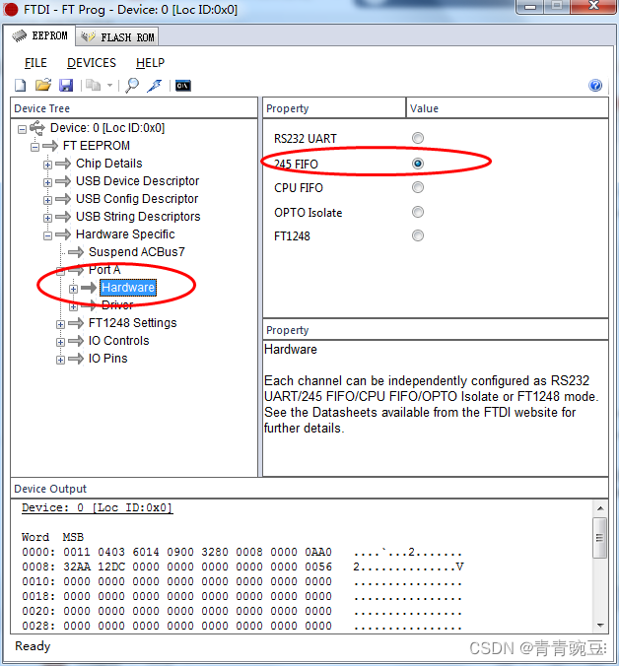This screenshot has width=619, height=666.
Task: Click Device Output scrollbar up arrow
Action: (600, 508)
